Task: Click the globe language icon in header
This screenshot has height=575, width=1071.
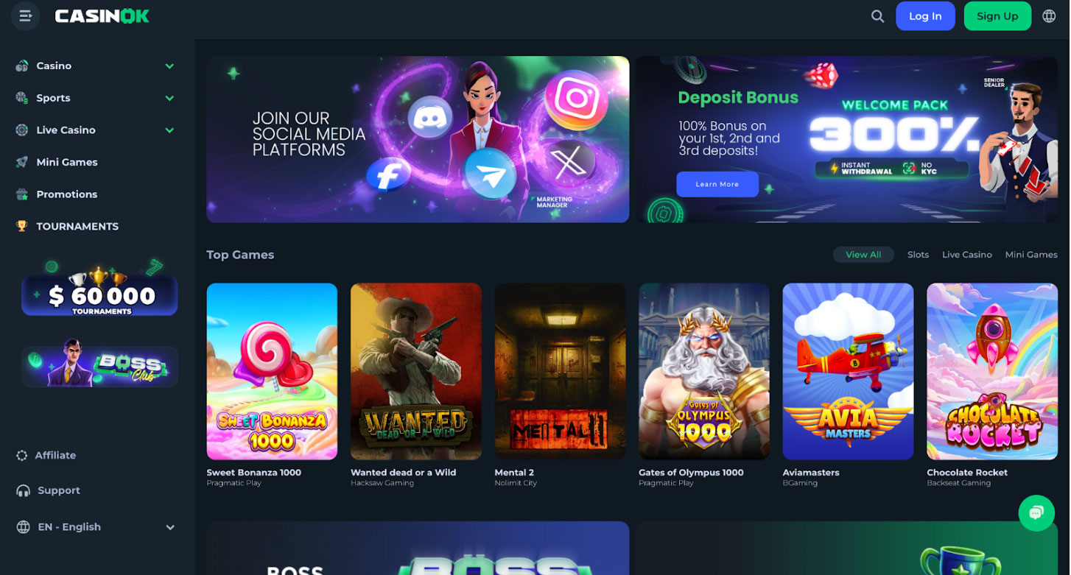Action: [1050, 16]
